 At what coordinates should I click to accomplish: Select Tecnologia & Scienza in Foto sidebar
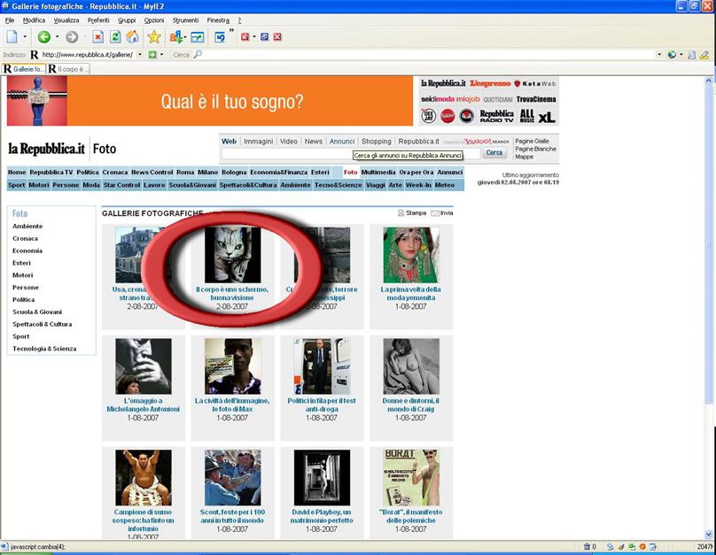[x=44, y=349]
